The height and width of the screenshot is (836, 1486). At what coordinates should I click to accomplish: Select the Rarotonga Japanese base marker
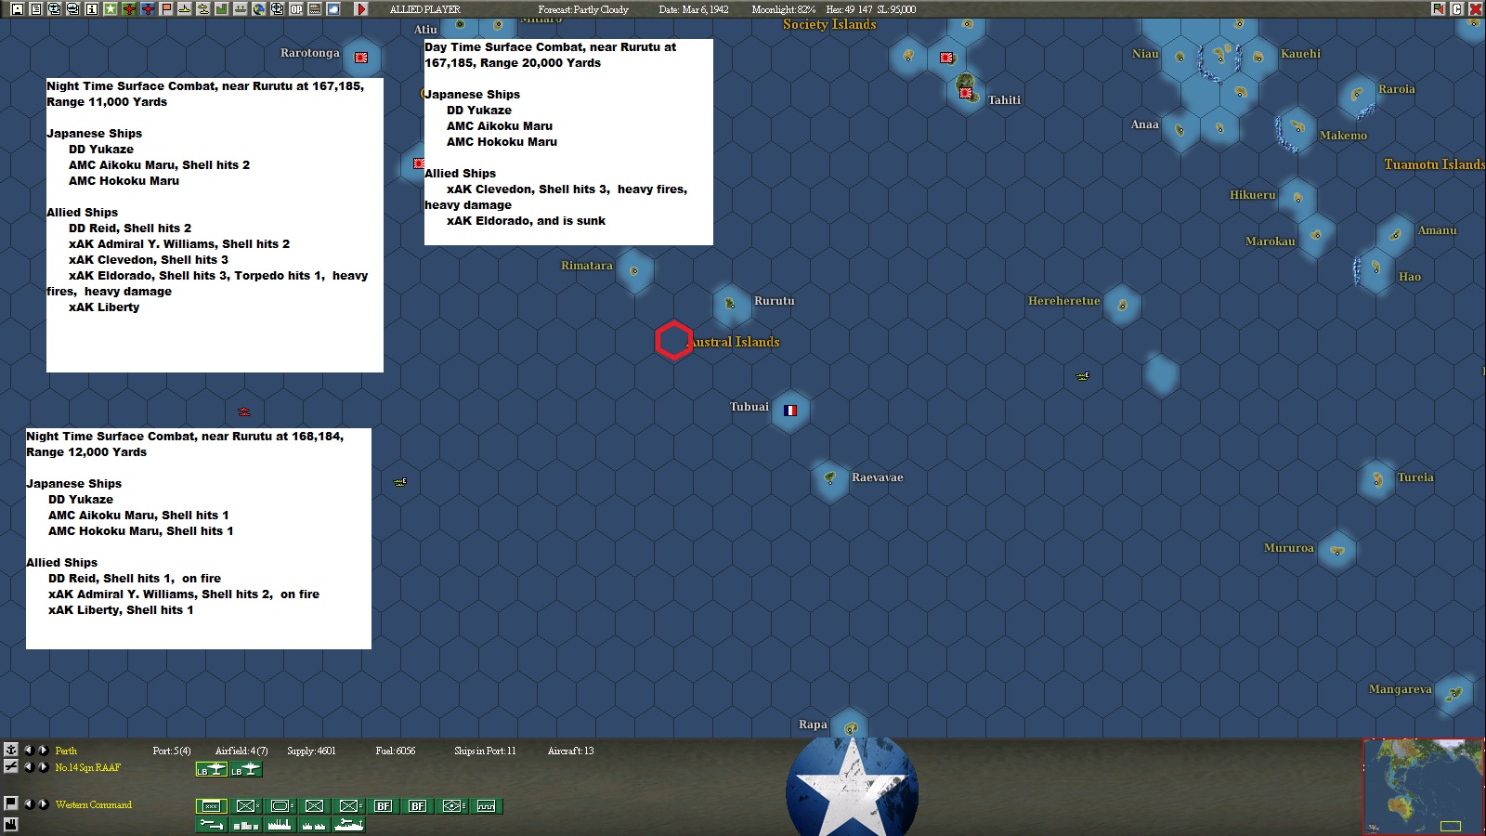click(x=361, y=58)
